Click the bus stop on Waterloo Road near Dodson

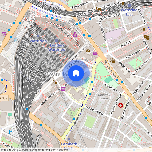[146, 118]
